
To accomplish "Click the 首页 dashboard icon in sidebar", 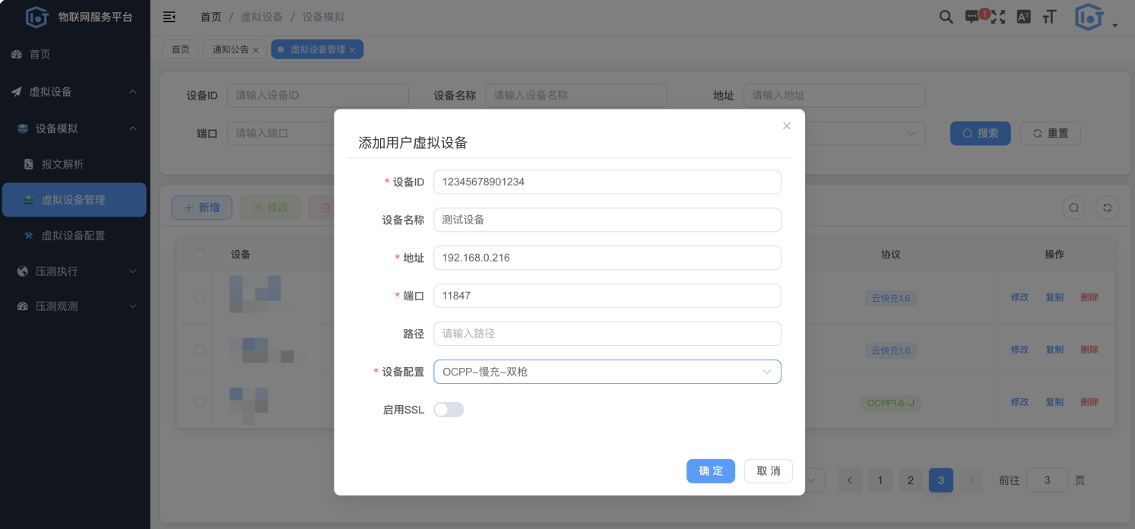I will tap(17, 54).
